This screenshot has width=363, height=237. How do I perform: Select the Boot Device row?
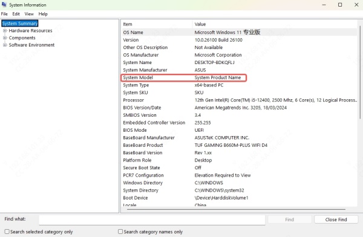[x=240, y=198]
